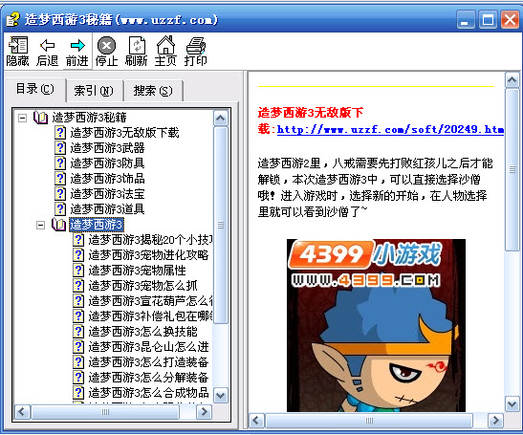Click the content pane scroll-up arrow
The image size is (523, 435).
(512, 80)
